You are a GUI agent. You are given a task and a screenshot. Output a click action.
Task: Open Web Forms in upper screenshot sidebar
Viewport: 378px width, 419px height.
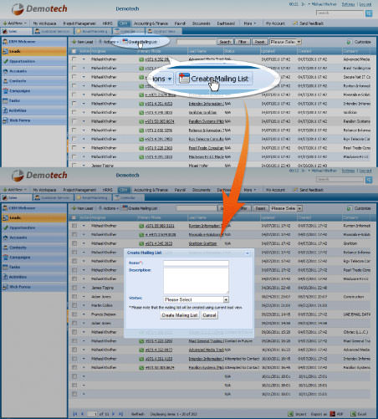34,120
